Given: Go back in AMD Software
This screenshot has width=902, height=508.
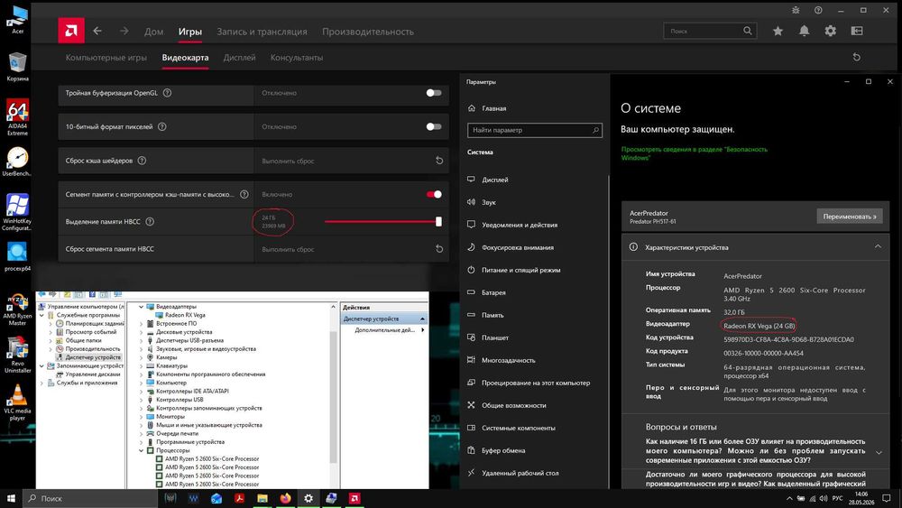Looking at the screenshot, I should 97,31.
